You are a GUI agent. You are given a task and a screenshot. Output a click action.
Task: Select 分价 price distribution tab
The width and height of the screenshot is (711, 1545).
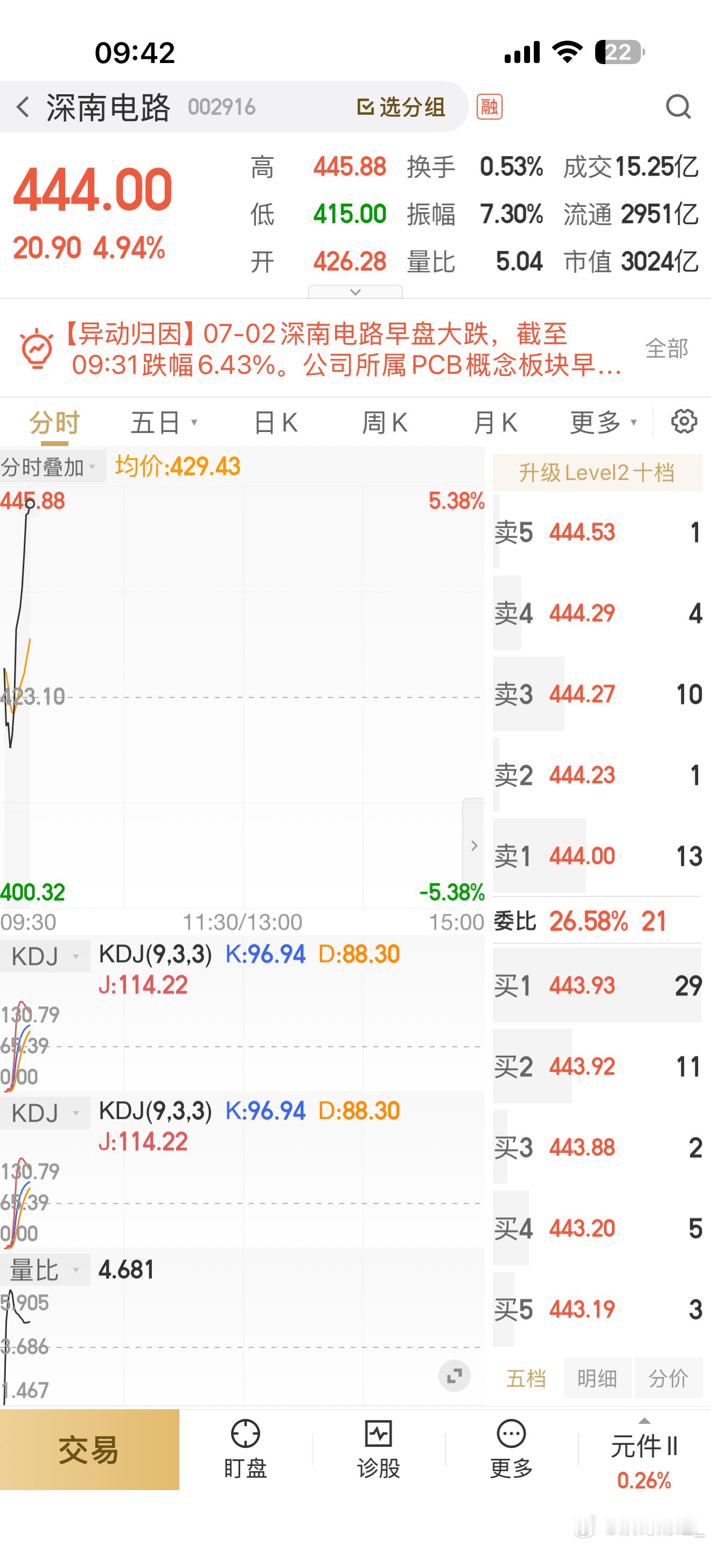pos(668,1377)
